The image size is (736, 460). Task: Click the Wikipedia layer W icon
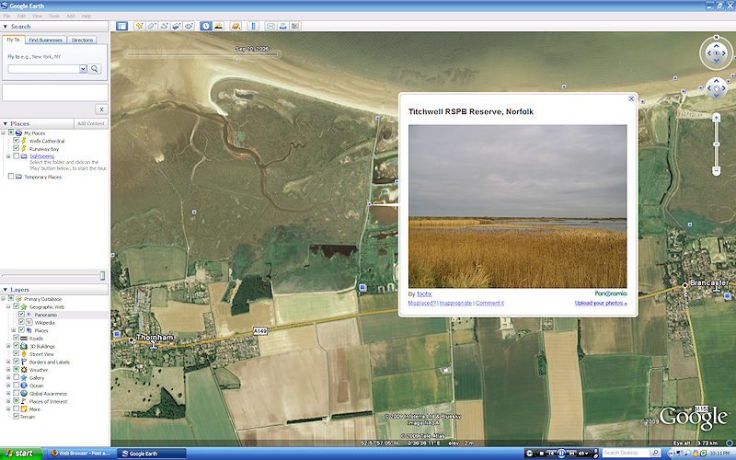[29, 323]
